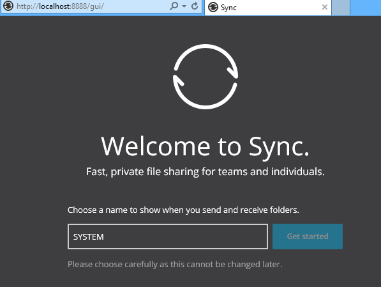Click the Get started button
The height and width of the screenshot is (287, 381).
(308, 237)
